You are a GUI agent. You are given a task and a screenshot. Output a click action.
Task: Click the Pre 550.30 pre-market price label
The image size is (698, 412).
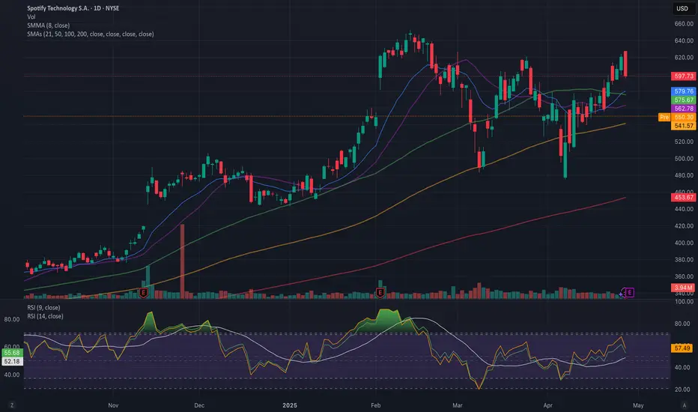click(x=676, y=117)
